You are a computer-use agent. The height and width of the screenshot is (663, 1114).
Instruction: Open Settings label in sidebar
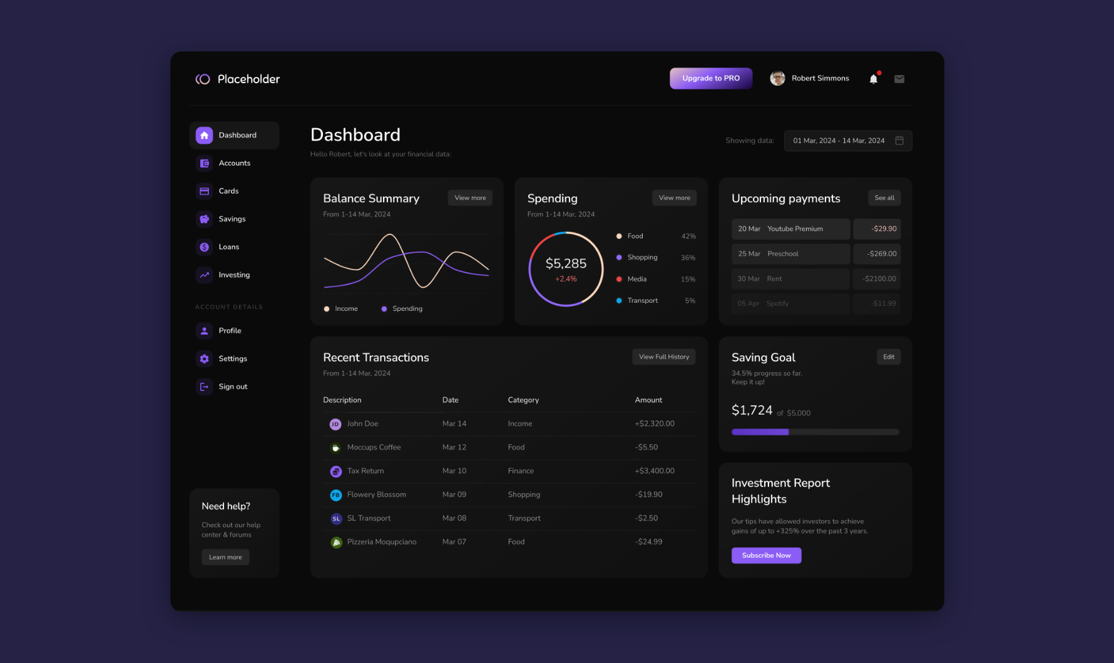coord(233,359)
